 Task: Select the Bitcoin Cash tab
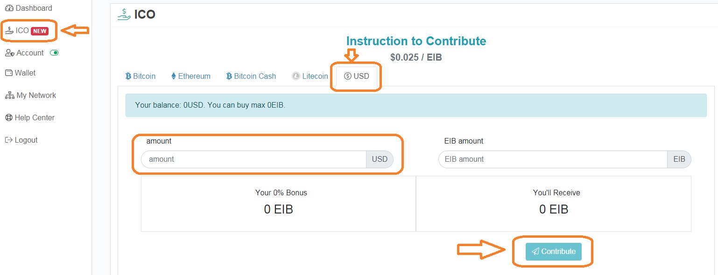251,76
